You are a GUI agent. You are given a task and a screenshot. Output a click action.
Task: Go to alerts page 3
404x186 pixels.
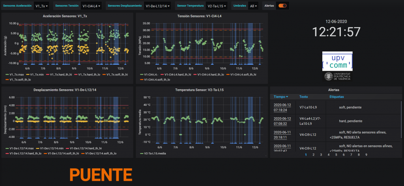coord(321,155)
